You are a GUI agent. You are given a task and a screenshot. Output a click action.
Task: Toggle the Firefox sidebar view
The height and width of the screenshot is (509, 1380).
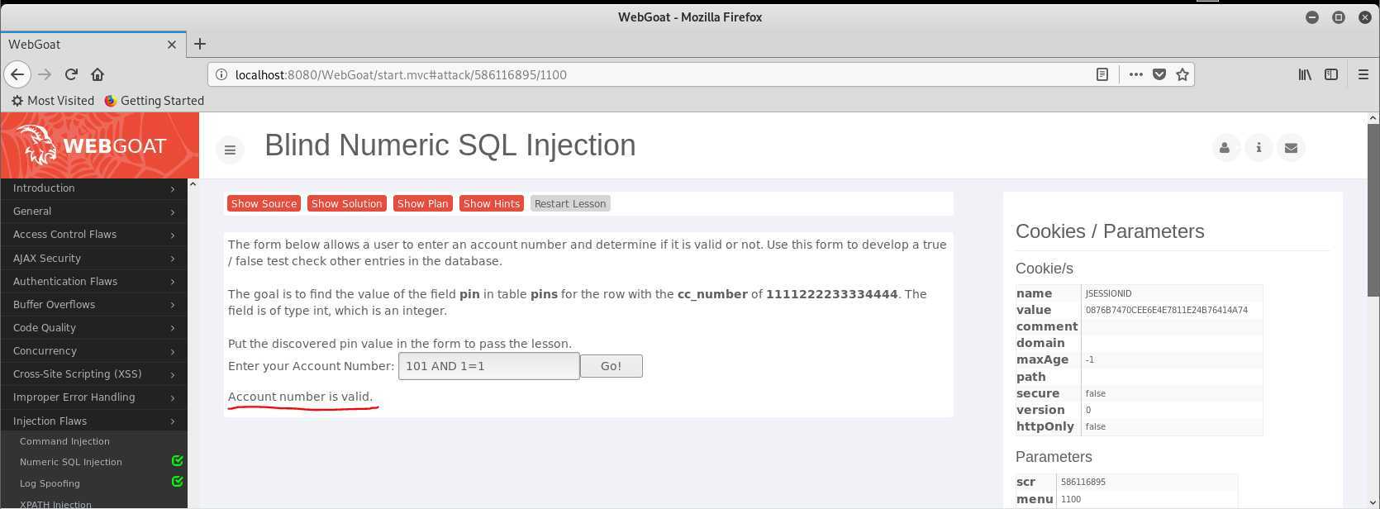point(1331,74)
